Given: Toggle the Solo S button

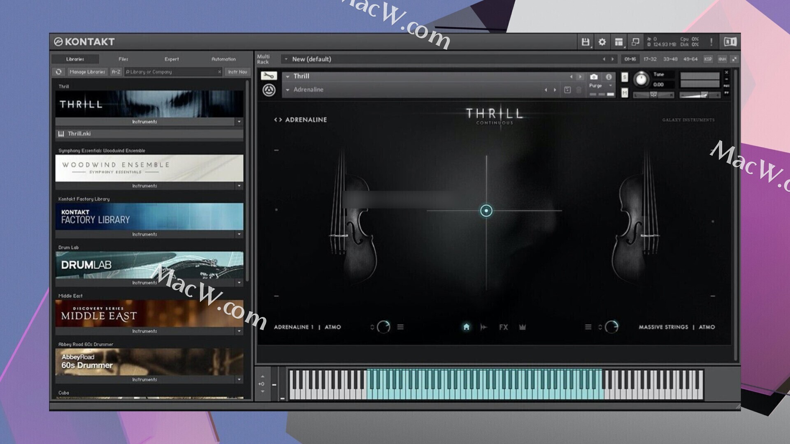Looking at the screenshot, I should 625,77.
